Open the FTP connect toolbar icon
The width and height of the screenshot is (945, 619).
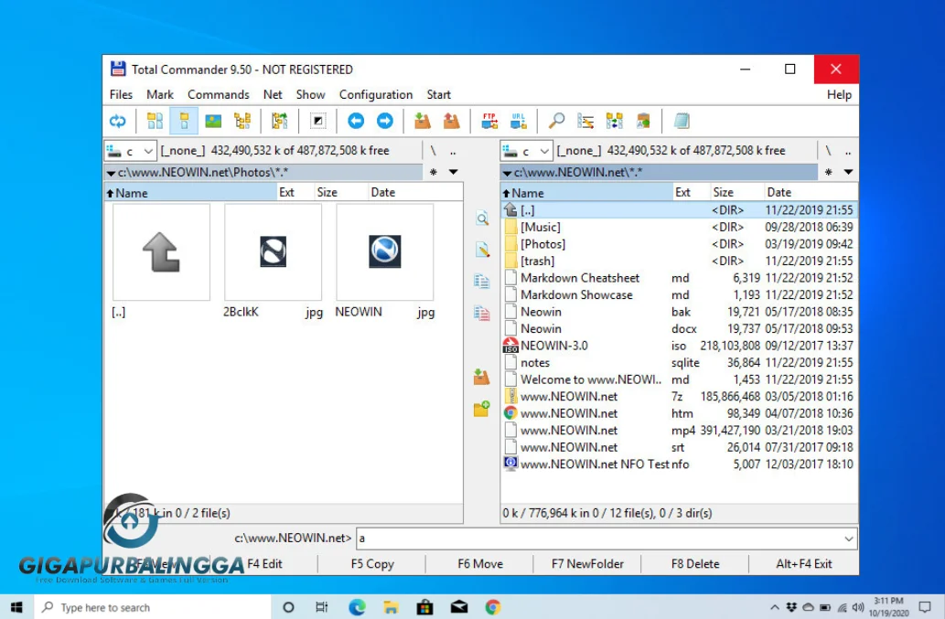pyautogui.click(x=489, y=121)
